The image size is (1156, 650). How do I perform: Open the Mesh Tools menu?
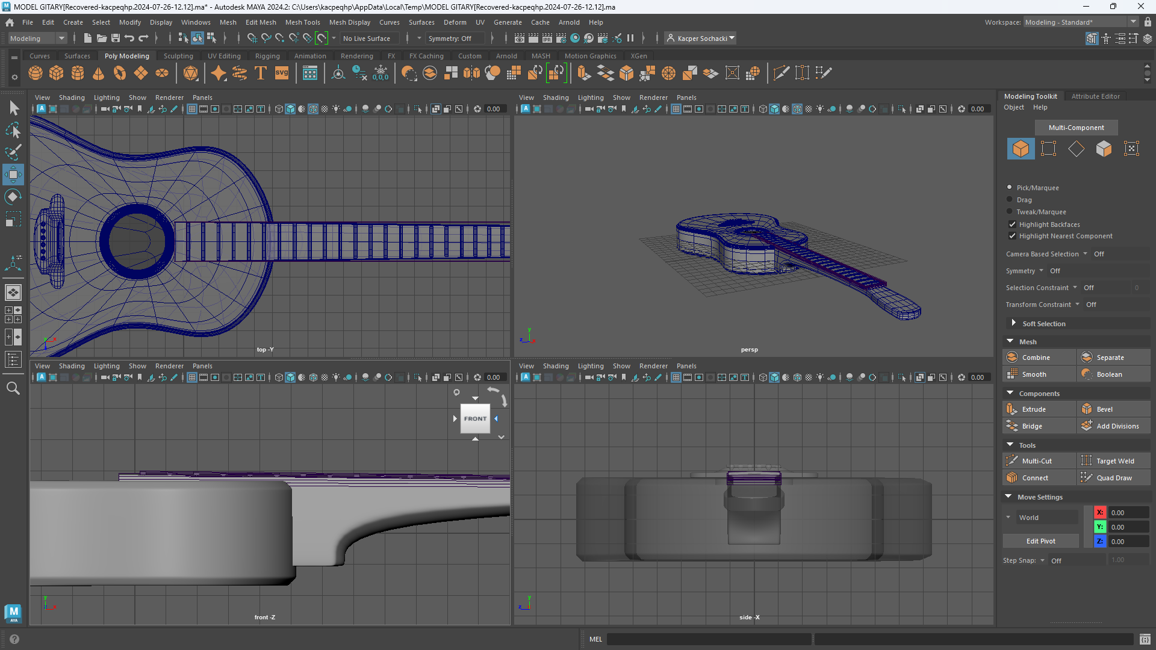coord(302,22)
